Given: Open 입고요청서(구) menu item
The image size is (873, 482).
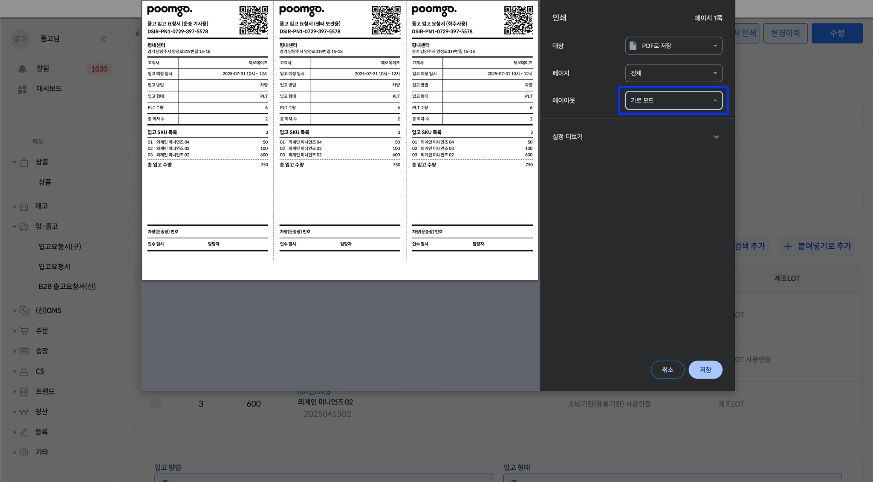Looking at the screenshot, I should (60, 247).
